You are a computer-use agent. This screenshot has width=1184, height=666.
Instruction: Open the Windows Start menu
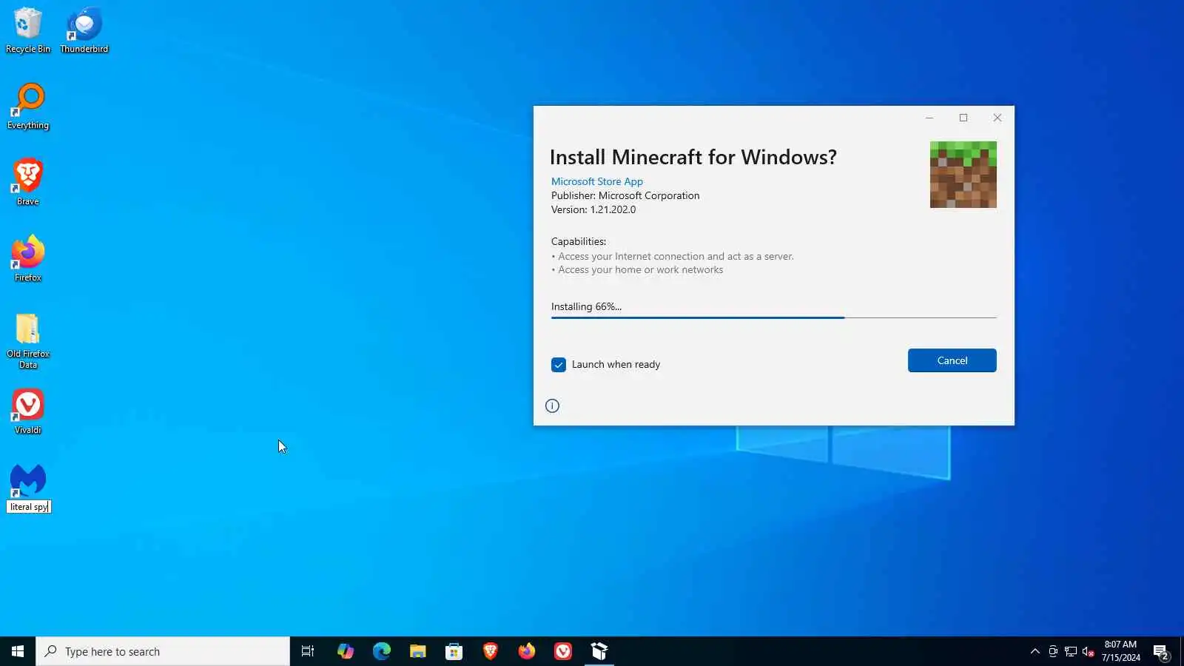18,651
